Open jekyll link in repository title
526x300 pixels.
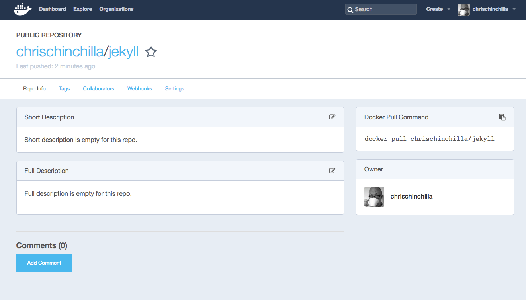pyautogui.click(x=123, y=52)
